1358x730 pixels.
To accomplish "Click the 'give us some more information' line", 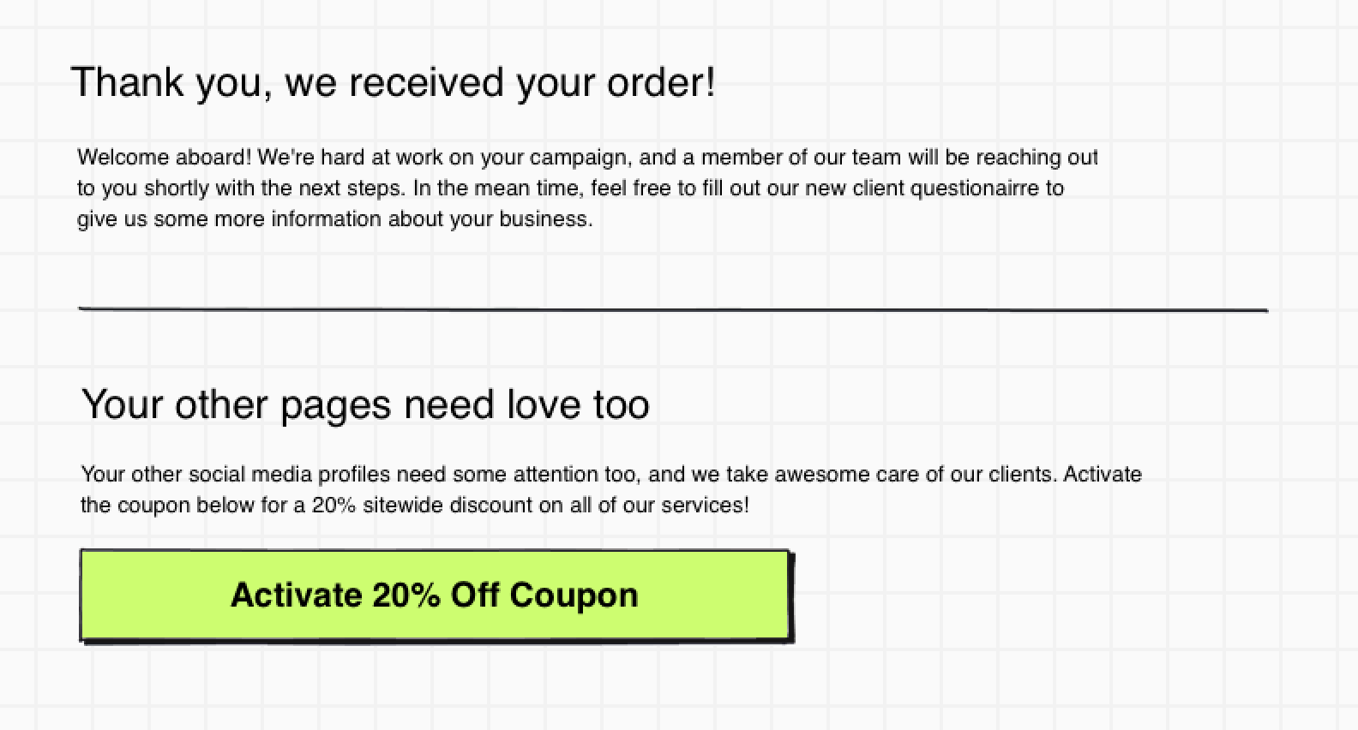I will (230, 219).
